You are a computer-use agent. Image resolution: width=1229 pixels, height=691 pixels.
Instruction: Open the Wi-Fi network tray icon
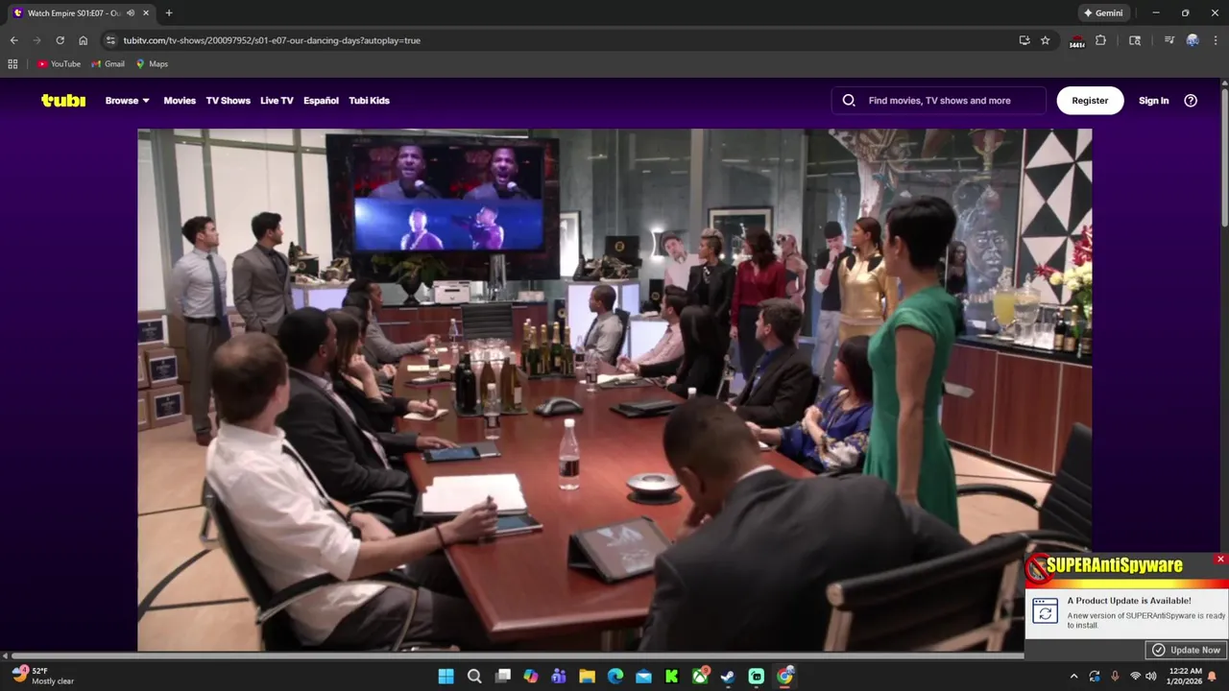coord(1135,677)
